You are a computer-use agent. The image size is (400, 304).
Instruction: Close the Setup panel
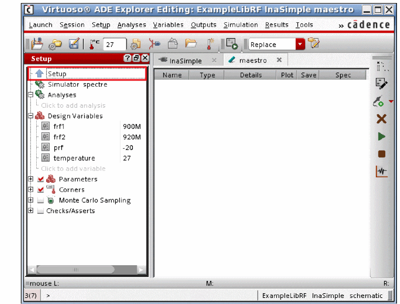tap(145, 58)
